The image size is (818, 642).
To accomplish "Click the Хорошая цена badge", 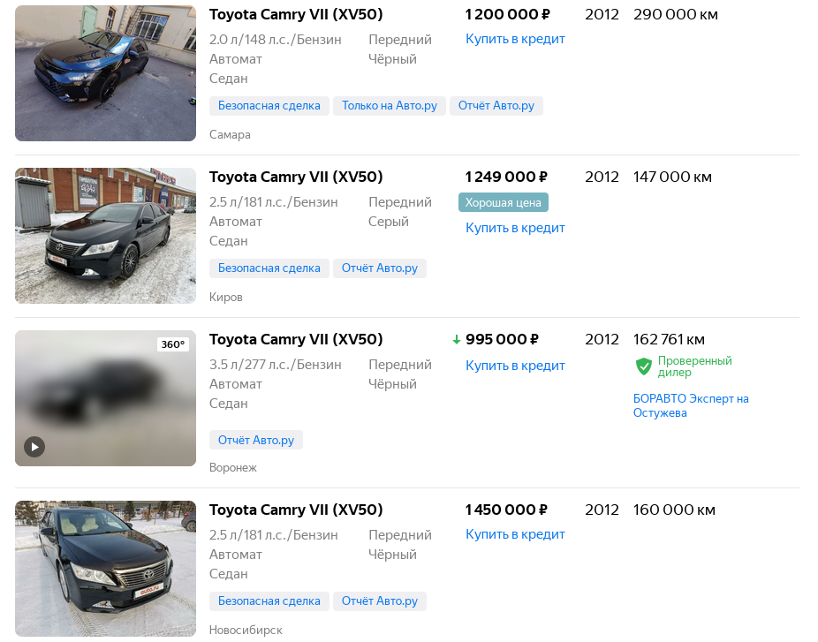I will point(504,202).
